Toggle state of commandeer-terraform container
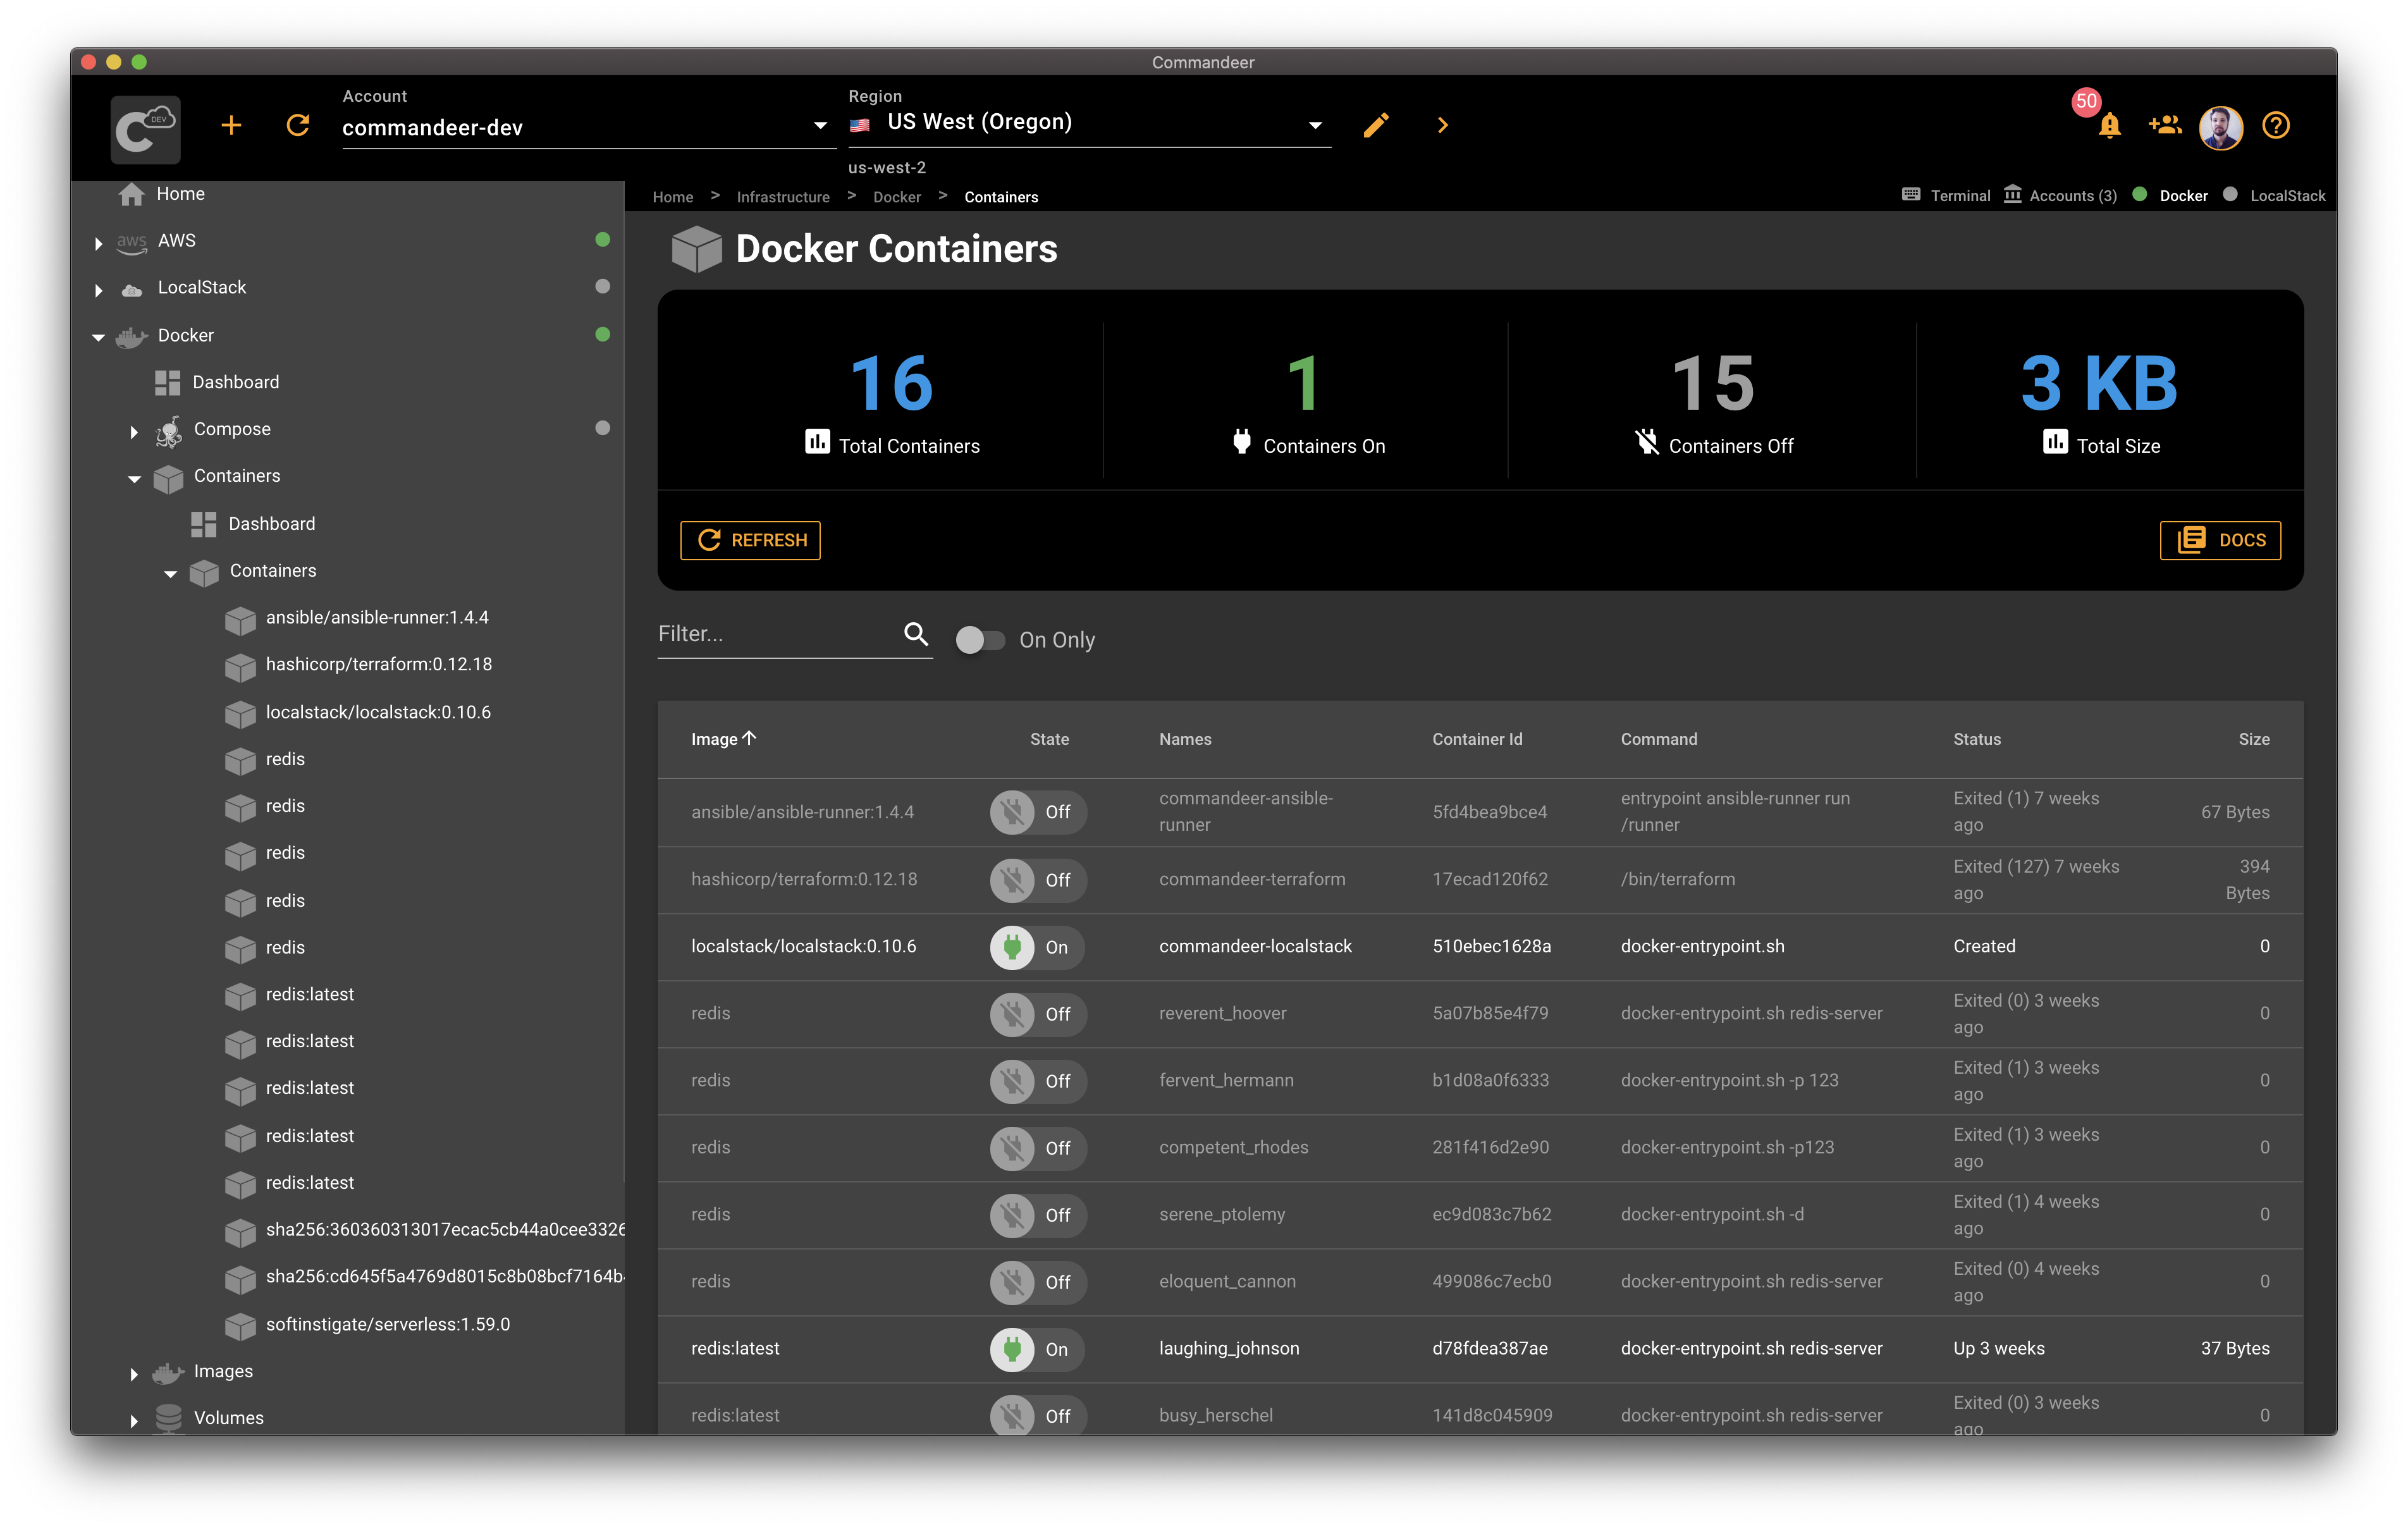 coord(1037,880)
